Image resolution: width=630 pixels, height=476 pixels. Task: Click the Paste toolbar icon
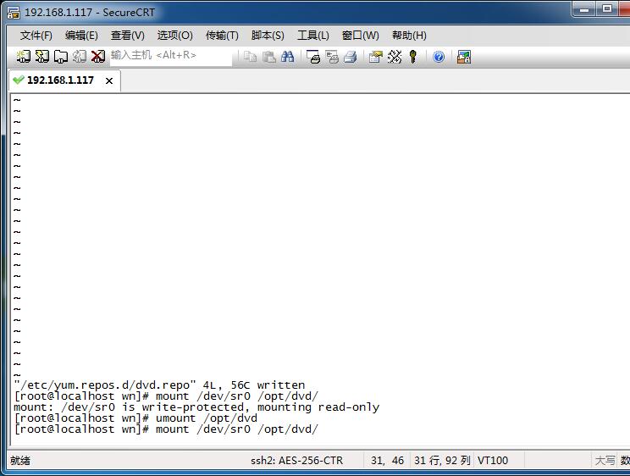268,57
